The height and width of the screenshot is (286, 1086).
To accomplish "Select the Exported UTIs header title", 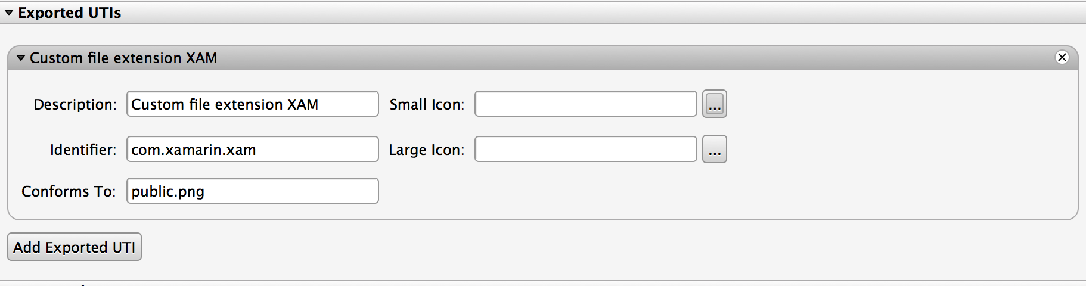I will click(x=70, y=13).
